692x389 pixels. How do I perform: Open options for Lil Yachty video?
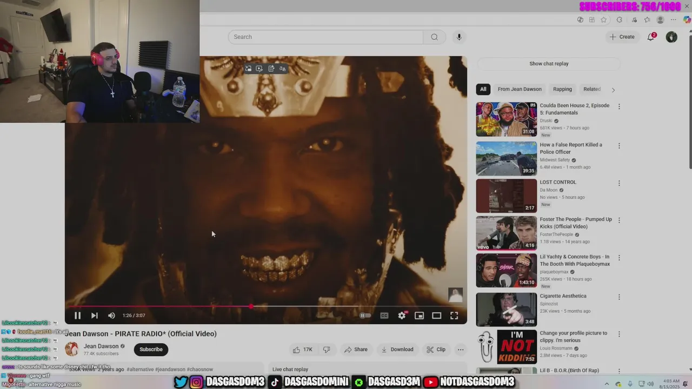coord(619,258)
